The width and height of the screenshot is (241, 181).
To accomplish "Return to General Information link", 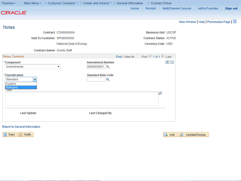I will 21,127.
